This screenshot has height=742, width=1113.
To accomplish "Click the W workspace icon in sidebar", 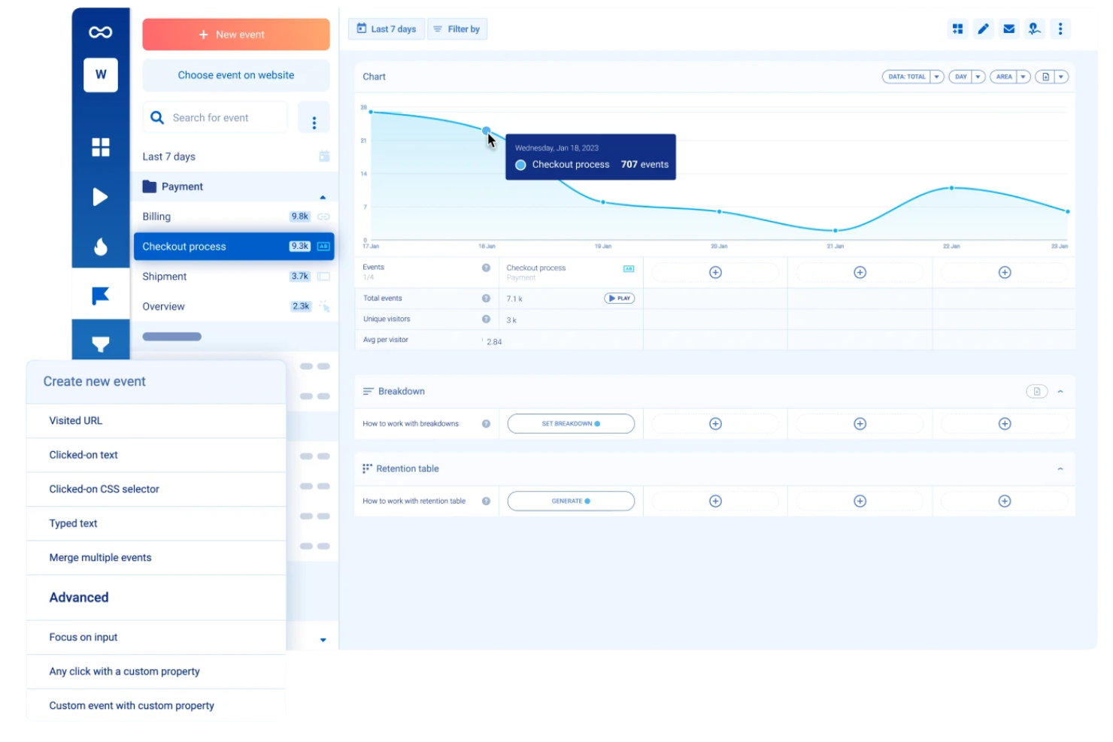I will (x=101, y=74).
